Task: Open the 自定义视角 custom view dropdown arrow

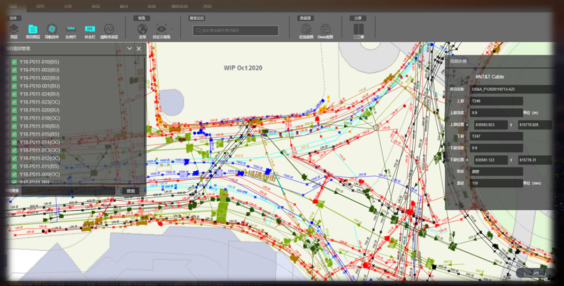Action: click(x=171, y=29)
